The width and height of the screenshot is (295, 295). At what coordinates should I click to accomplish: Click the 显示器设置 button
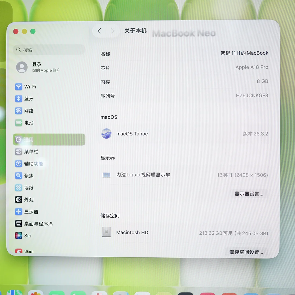[x=249, y=194]
